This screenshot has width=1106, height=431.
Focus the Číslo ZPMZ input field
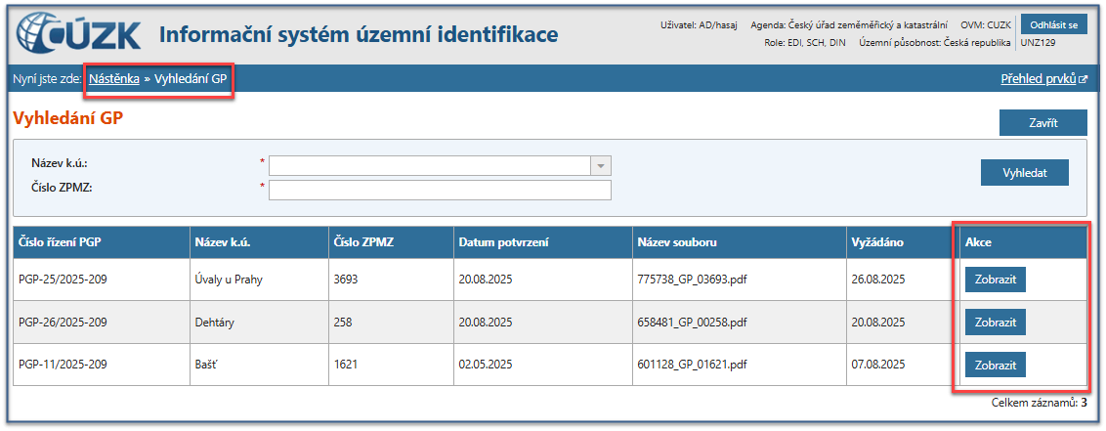tap(440, 190)
